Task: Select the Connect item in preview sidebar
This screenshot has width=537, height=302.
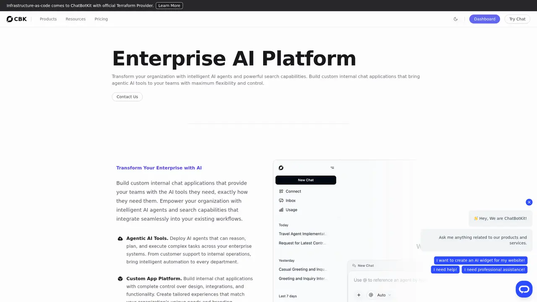Action: coord(290,191)
